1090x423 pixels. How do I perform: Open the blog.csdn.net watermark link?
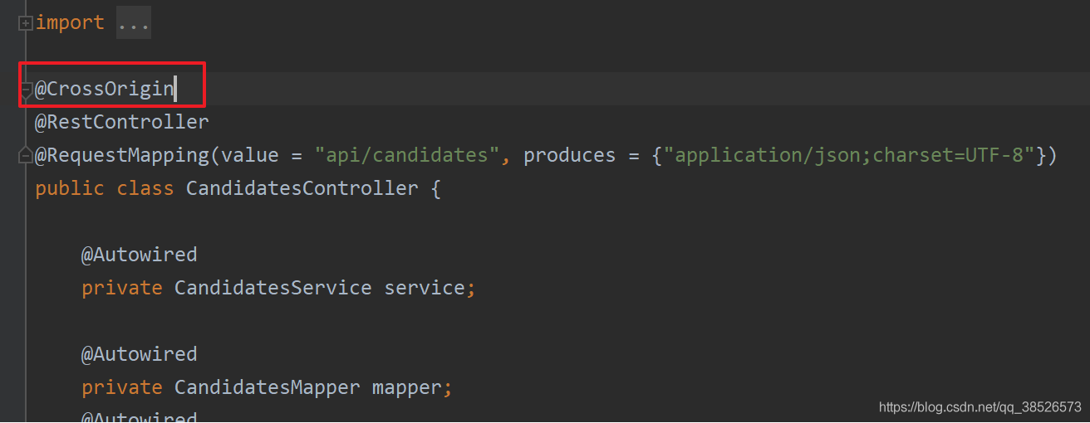(980, 407)
